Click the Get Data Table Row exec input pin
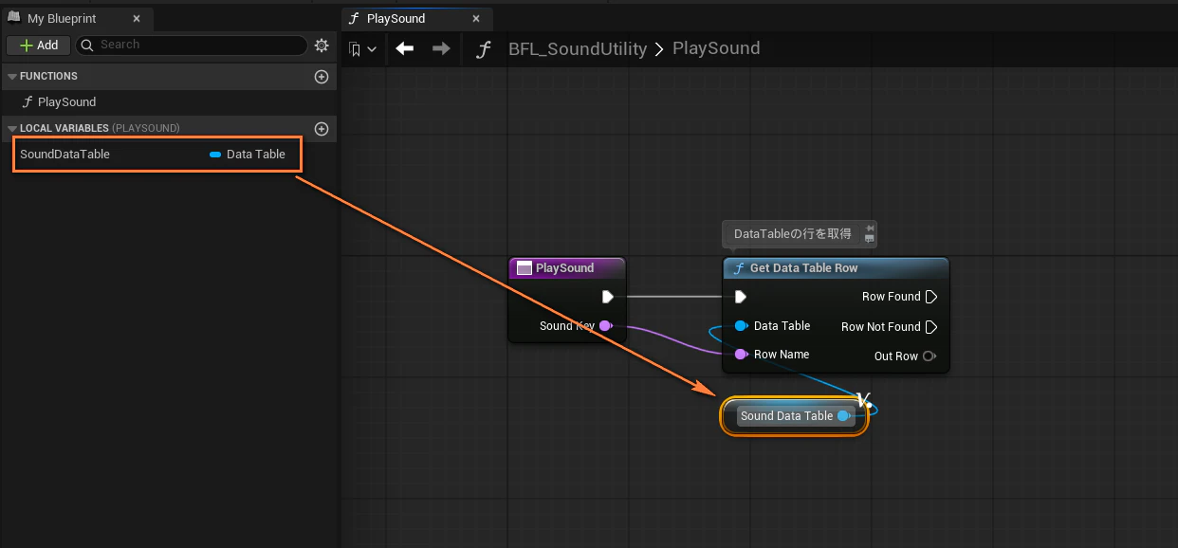The width and height of the screenshot is (1178, 548). pos(741,297)
